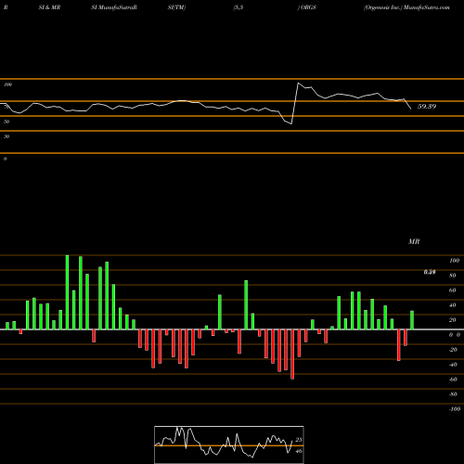
Task: Click the 60 label on MR axis
Action: pos(453,290)
